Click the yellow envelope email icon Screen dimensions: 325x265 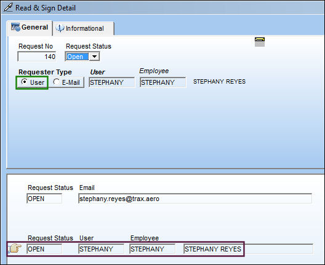click(260, 42)
